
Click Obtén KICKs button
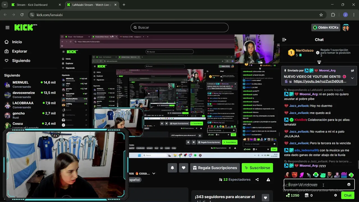tap(326, 27)
